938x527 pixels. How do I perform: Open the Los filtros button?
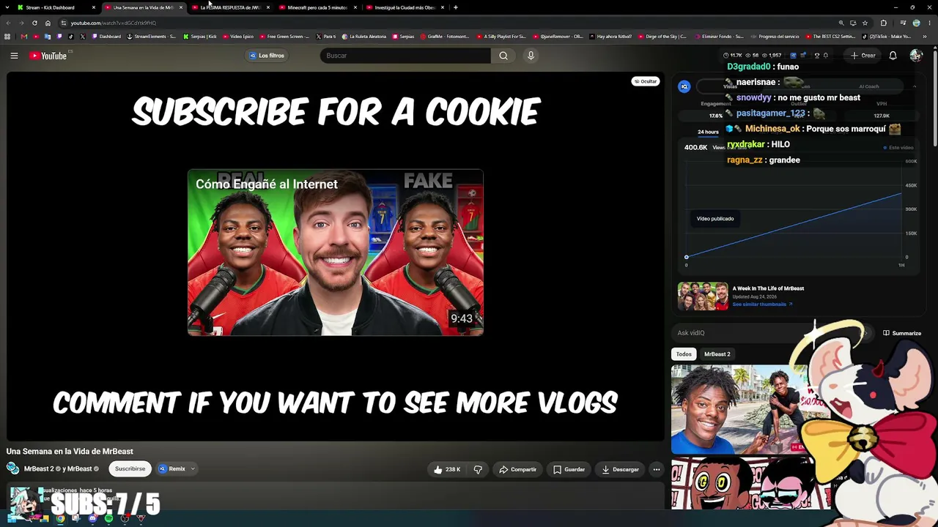coord(267,56)
